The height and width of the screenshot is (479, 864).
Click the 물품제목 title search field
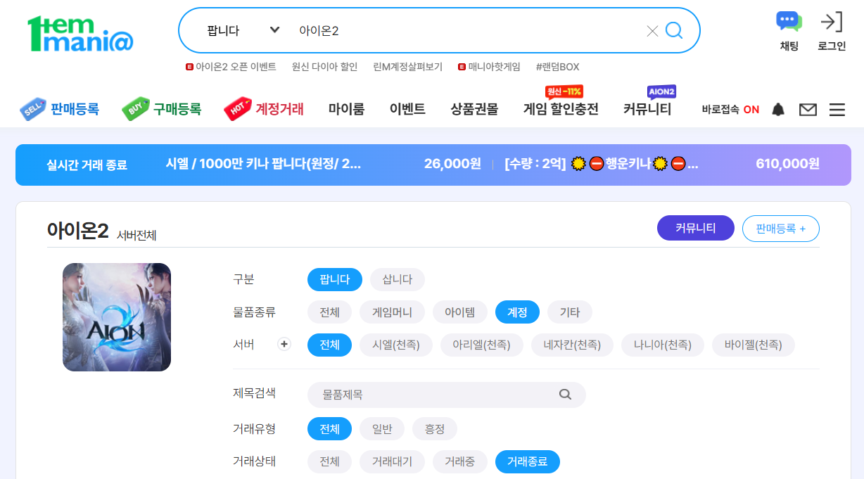446,395
